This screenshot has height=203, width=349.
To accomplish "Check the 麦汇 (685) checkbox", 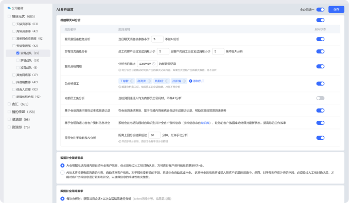I will tap(9, 104).
